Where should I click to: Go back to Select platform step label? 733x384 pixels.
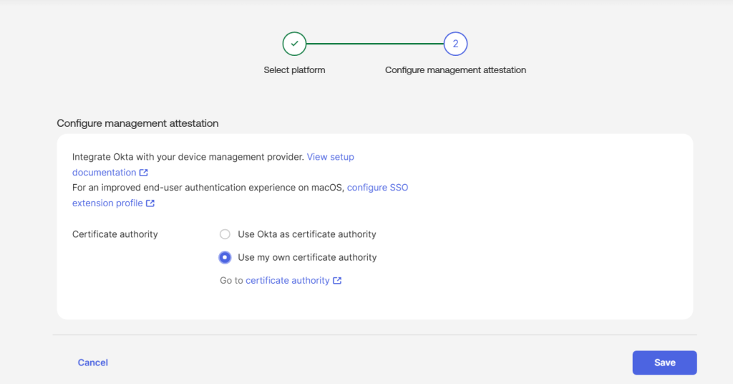pos(294,70)
